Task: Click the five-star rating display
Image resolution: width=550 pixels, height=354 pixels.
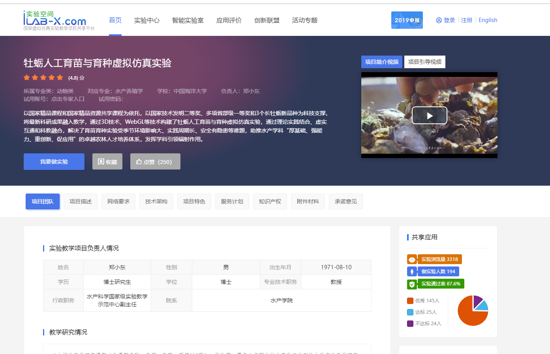Action: tap(43, 78)
